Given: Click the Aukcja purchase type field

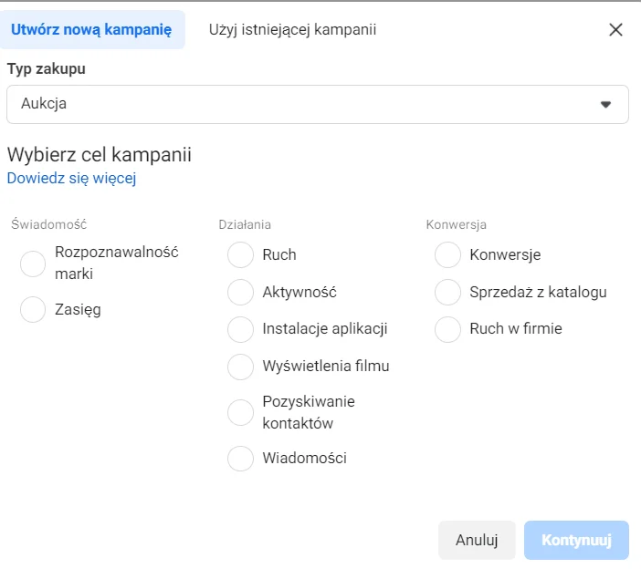Looking at the screenshot, I should click(301, 104).
